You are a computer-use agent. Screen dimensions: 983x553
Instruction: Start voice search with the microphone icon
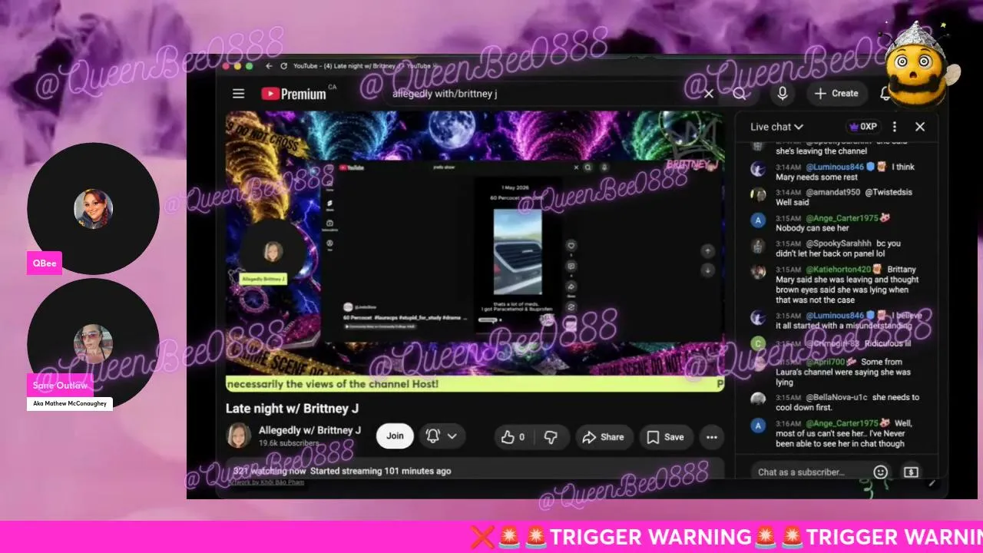point(783,94)
